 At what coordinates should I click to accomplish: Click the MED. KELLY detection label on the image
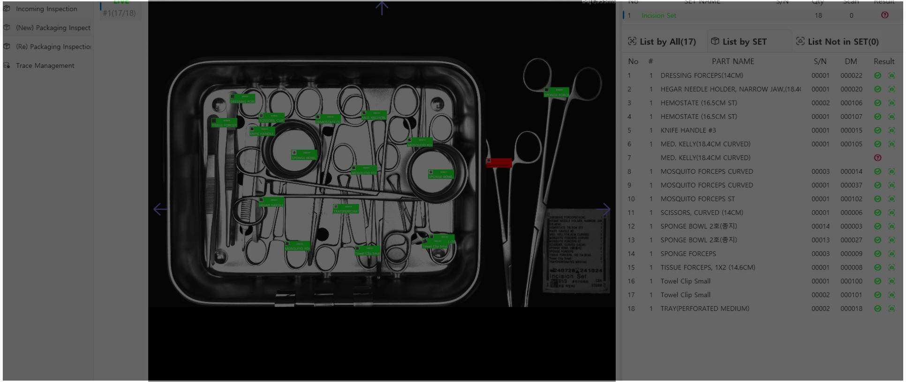click(374, 115)
